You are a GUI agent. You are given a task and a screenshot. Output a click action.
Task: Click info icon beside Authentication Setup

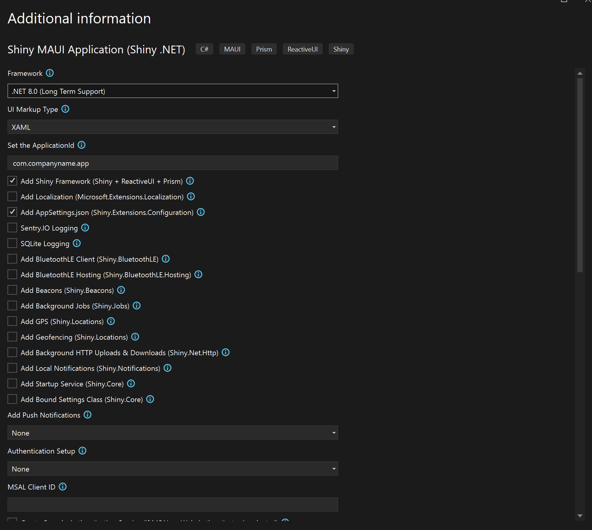coord(82,451)
